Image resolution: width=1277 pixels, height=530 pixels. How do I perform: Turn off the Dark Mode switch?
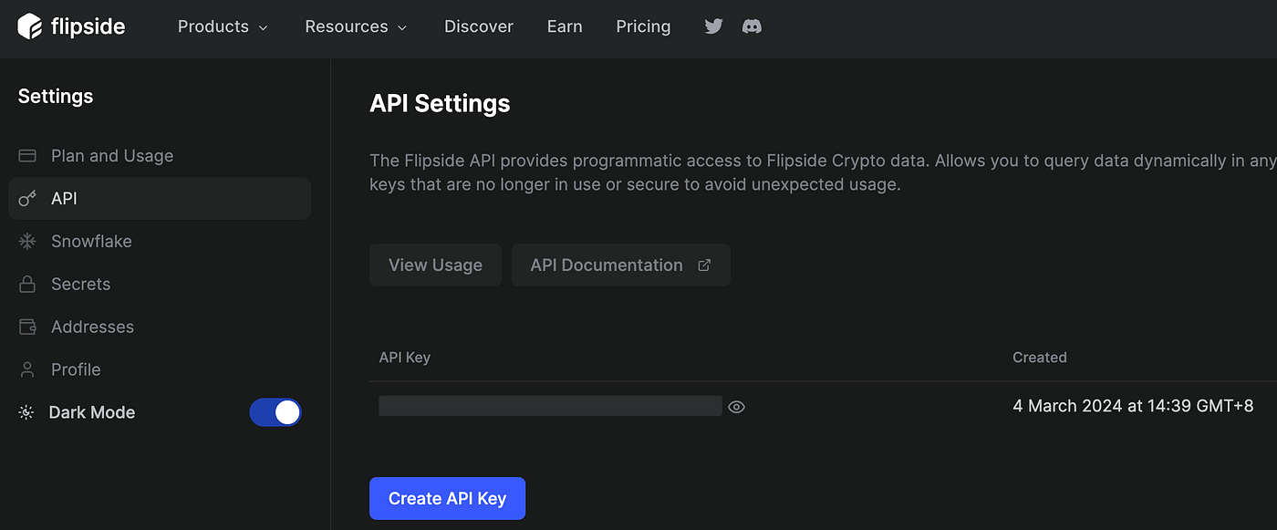pyautogui.click(x=275, y=412)
